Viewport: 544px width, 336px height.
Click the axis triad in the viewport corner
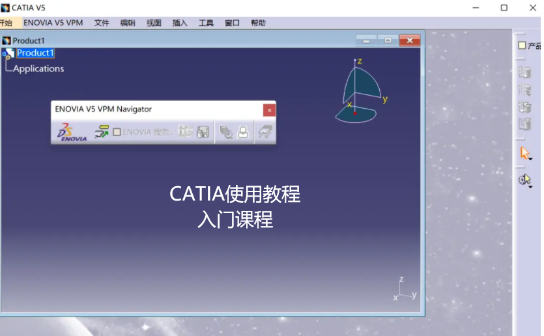point(405,288)
